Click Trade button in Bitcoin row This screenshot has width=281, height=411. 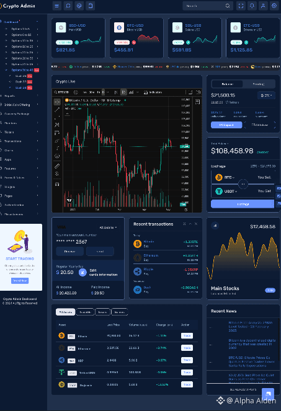[187, 336]
